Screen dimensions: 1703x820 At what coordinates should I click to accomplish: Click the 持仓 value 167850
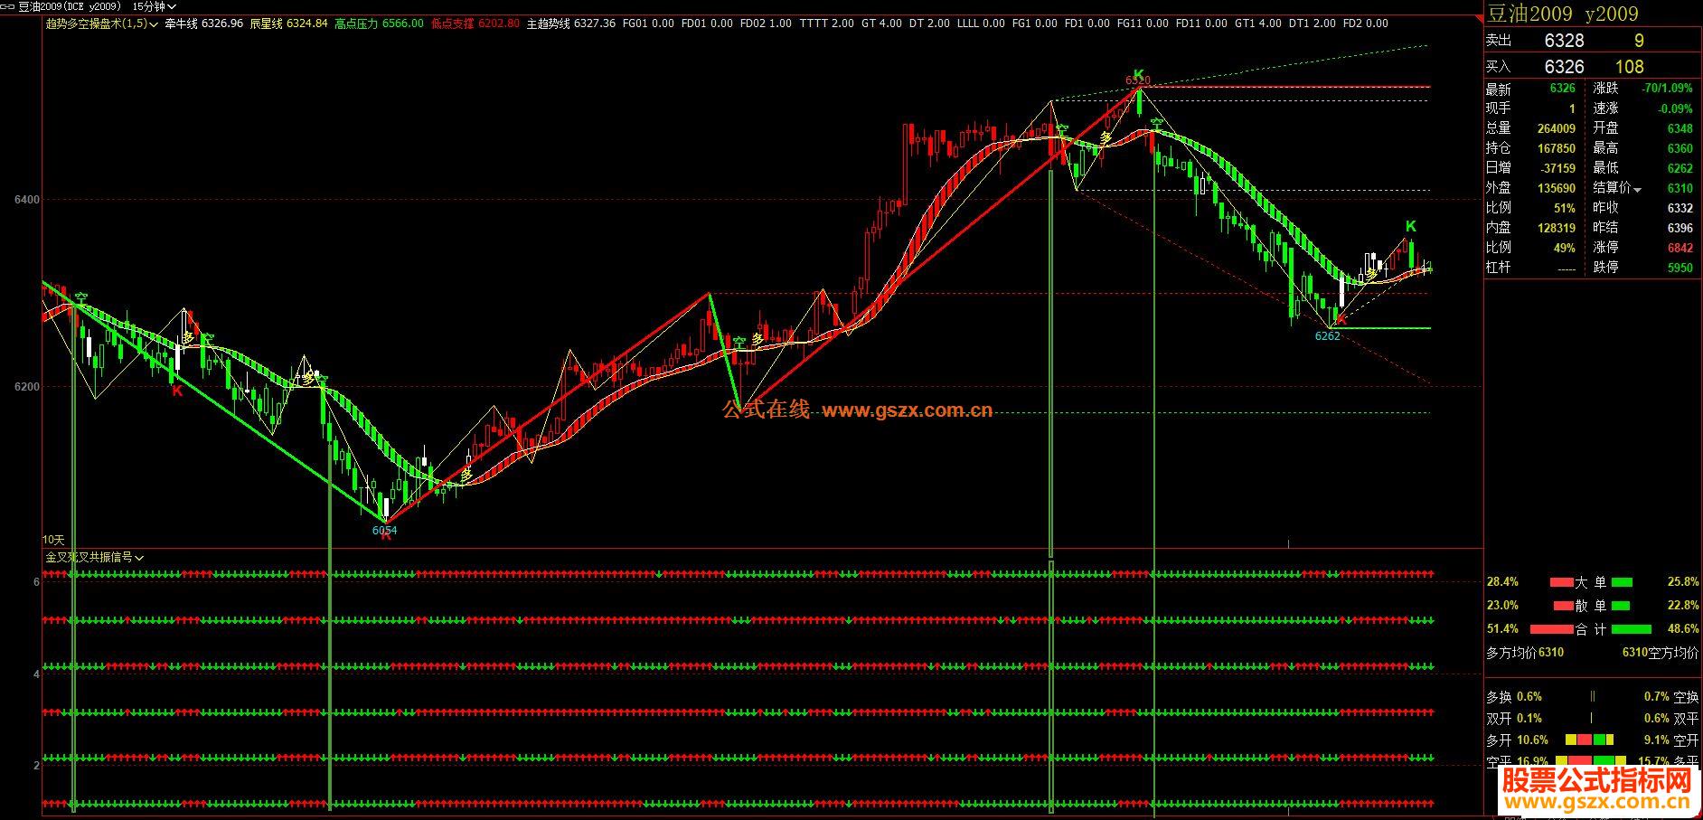pyautogui.click(x=1556, y=148)
